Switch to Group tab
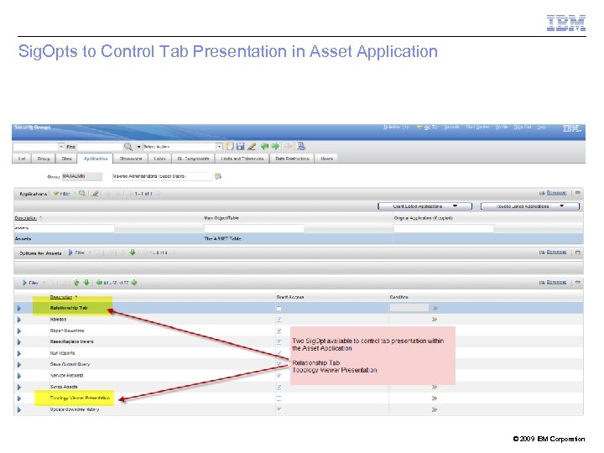The height and width of the screenshot is (453, 604). tap(44, 159)
